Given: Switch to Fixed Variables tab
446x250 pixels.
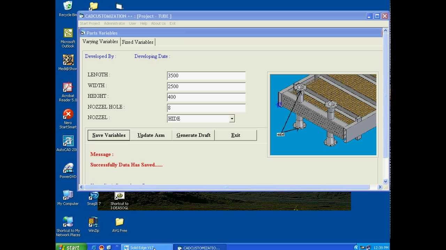Looking at the screenshot, I should tap(138, 42).
